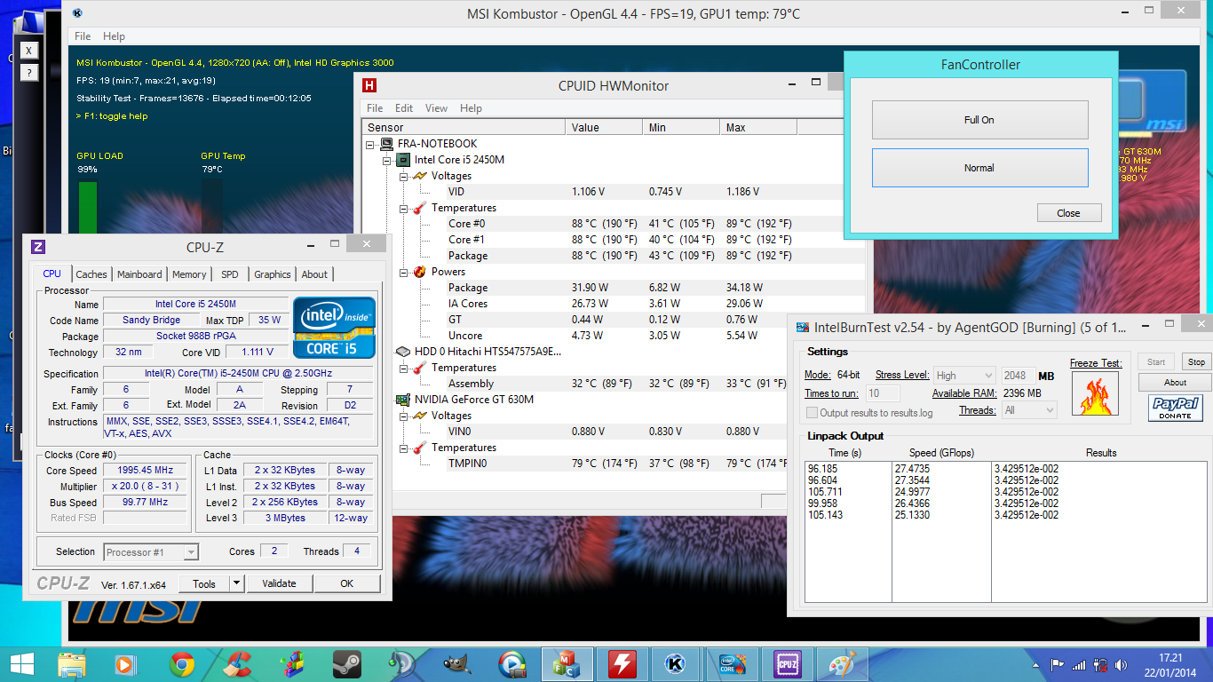This screenshot has width=1213, height=682.
Task: Switch to the About tab in CPU-Z
Action: (x=314, y=274)
